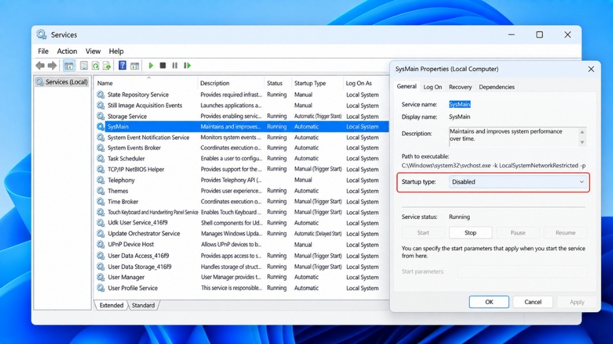This screenshot has height=344, width=613.
Task: Select the User Data Access_416f9 row
Action: point(242,256)
